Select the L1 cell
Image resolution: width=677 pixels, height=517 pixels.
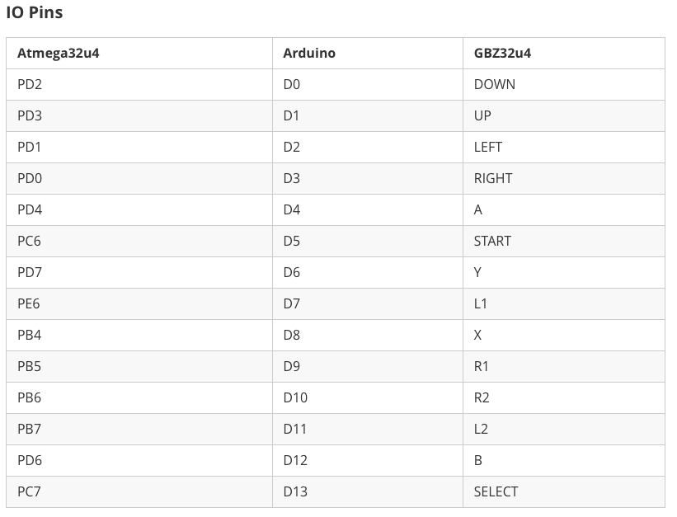click(564, 303)
